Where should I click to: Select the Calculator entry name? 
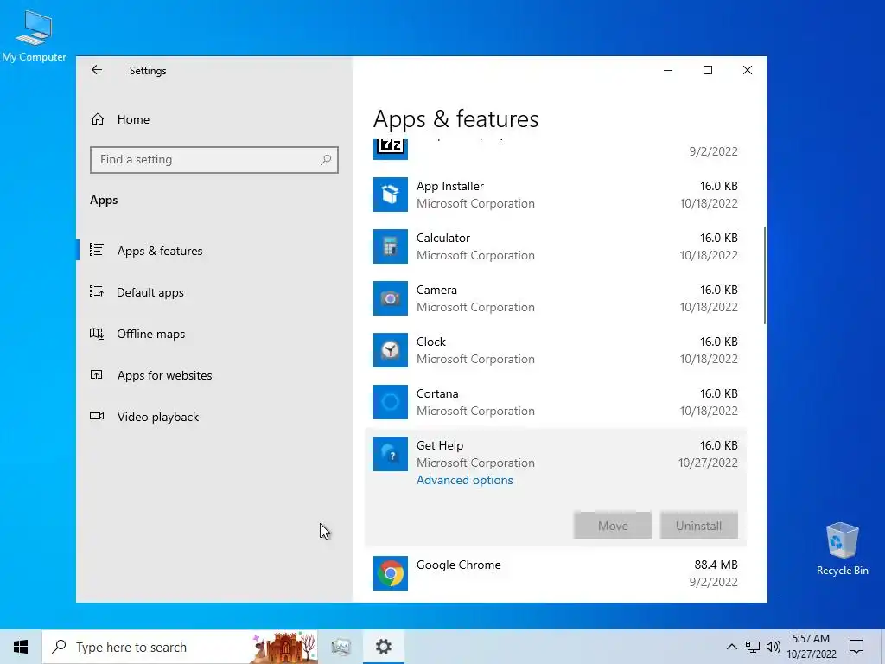tap(443, 238)
